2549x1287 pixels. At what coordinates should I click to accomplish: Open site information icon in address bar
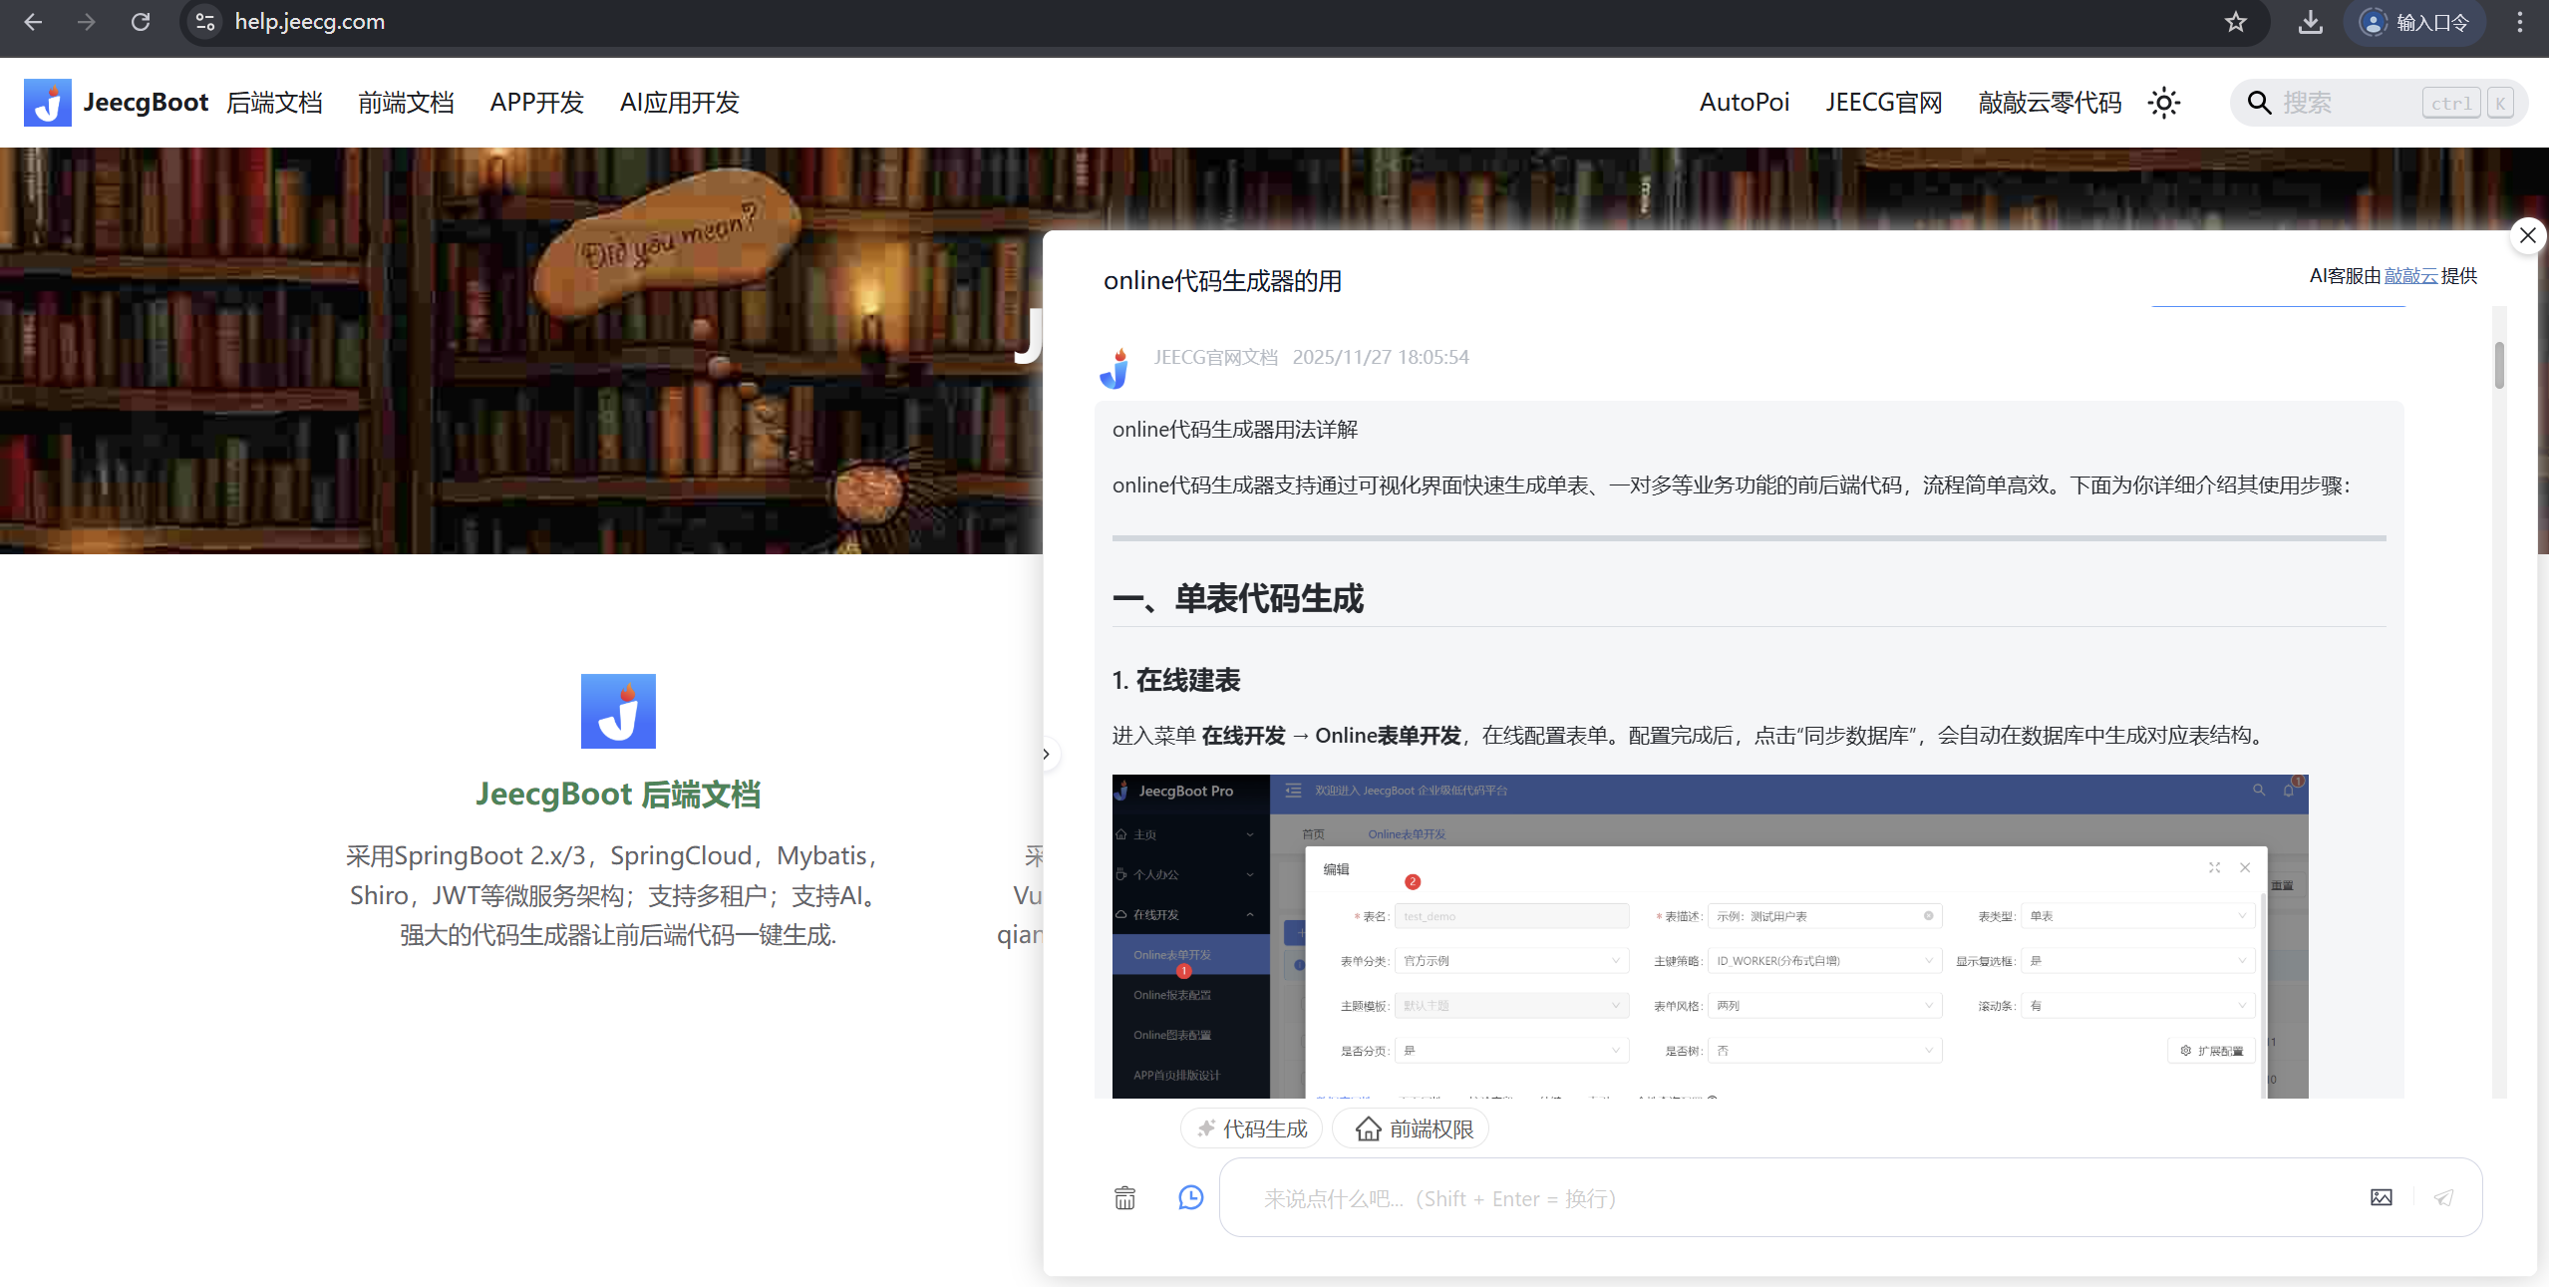tap(205, 22)
